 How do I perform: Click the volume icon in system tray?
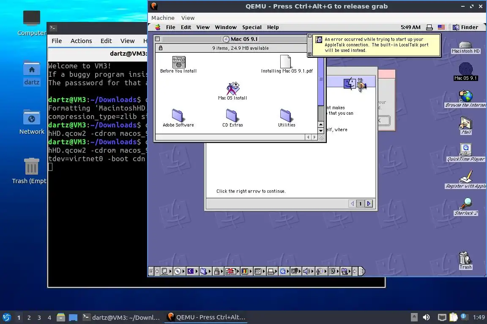427,317
